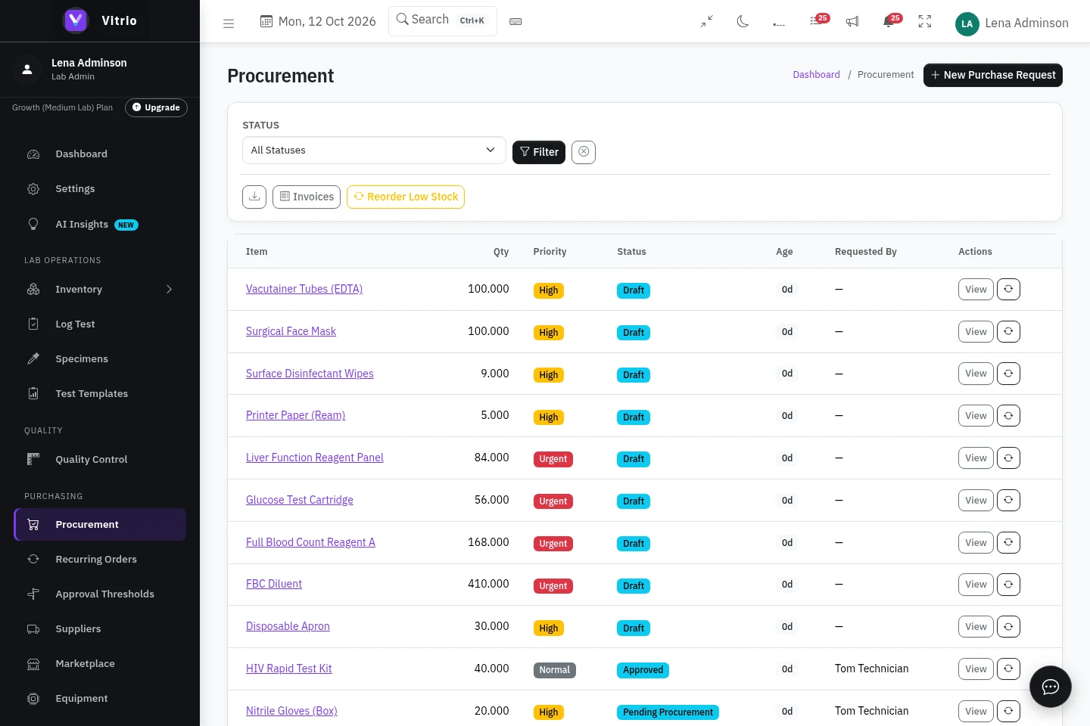The image size is (1090, 726).
Task: Click reorder icon for Vacutainer Tubes row
Action: coord(1008,290)
